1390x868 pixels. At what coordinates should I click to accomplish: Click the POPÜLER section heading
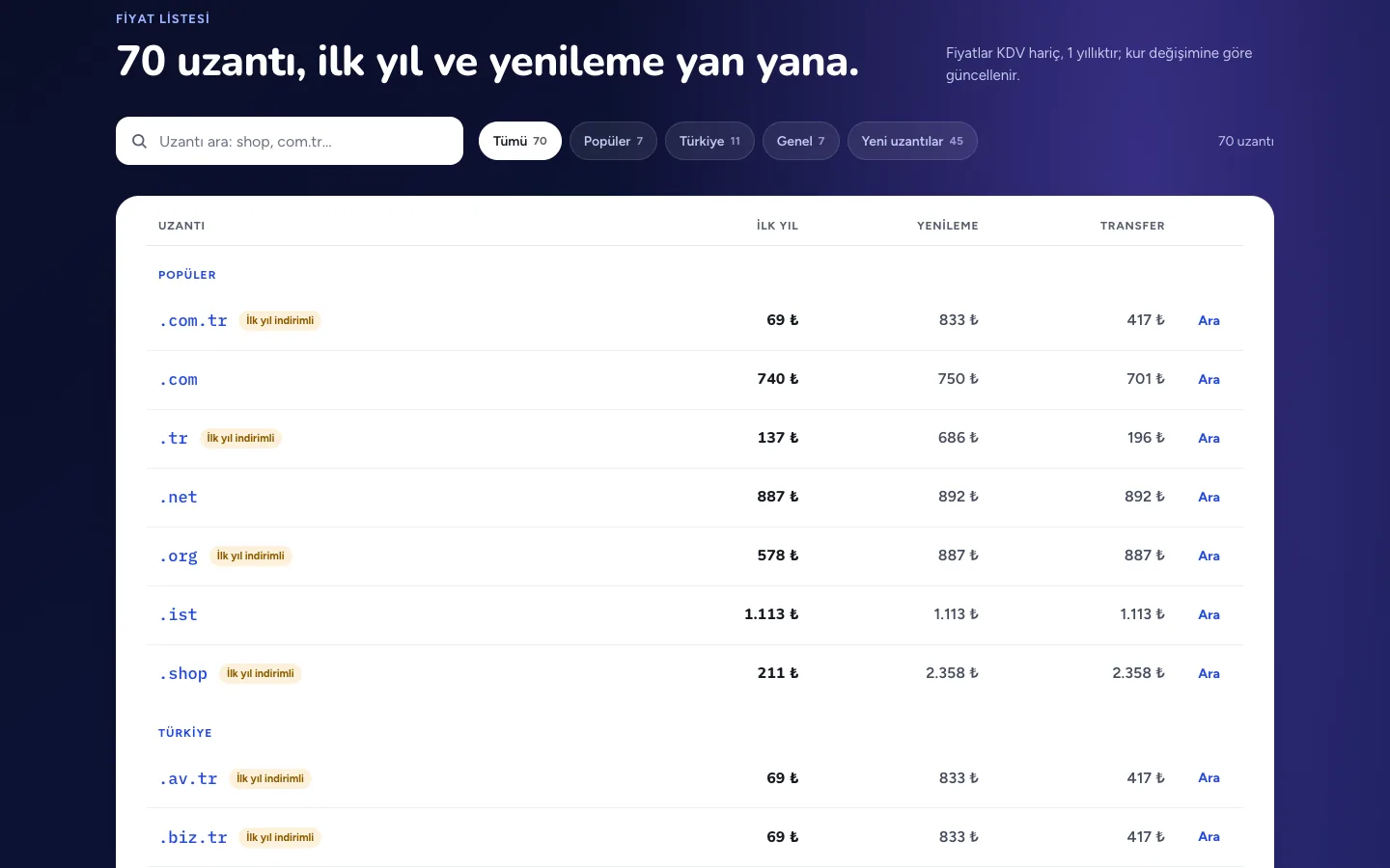pos(187,275)
